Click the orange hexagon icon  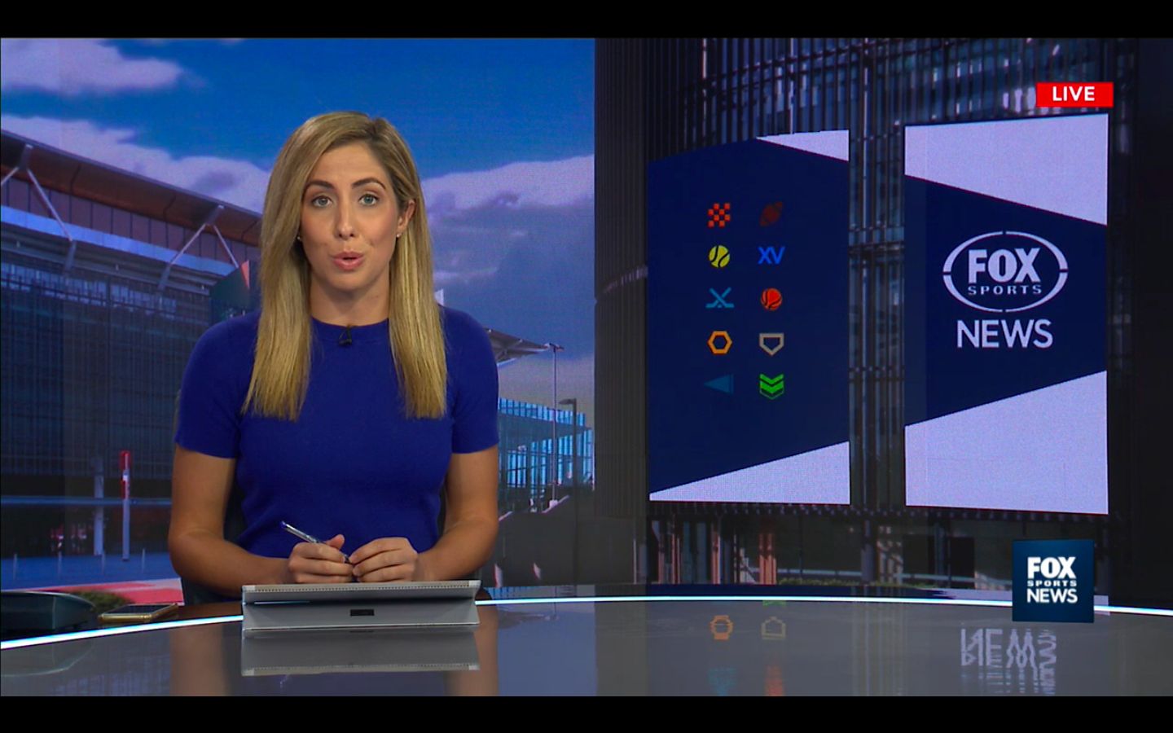click(719, 343)
